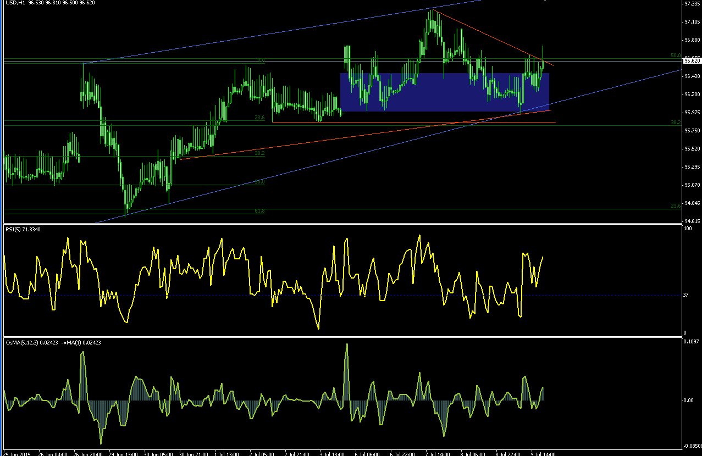Click the 97.105 price scale label
Screen dimensions: 702x456
[692, 22]
